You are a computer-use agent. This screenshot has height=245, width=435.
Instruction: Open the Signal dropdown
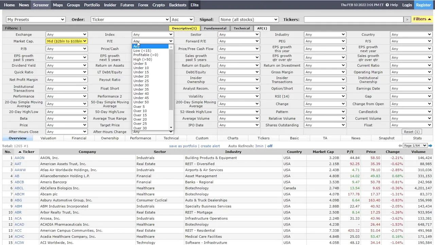pyautogui.click(x=248, y=19)
